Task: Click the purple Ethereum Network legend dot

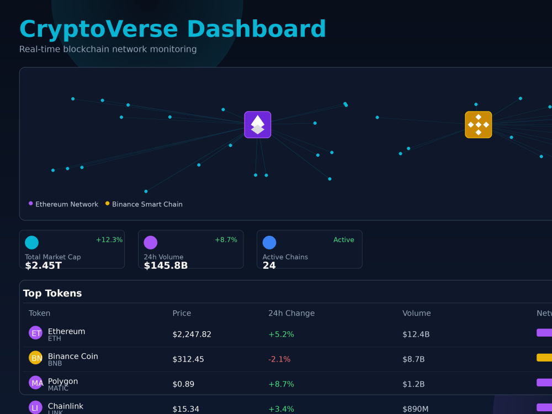Action: [x=30, y=204]
